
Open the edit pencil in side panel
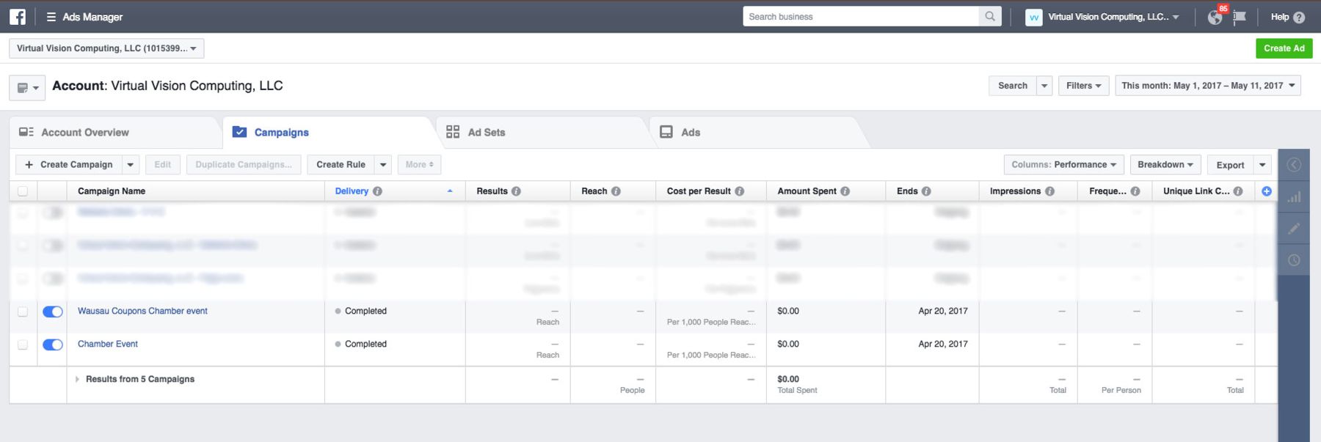pyautogui.click(x=1294, y=228)
